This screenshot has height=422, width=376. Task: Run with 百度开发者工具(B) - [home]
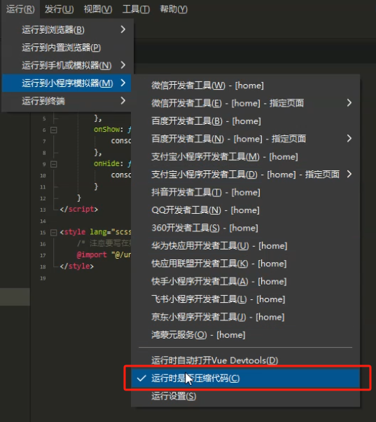(x=245, y=121)
